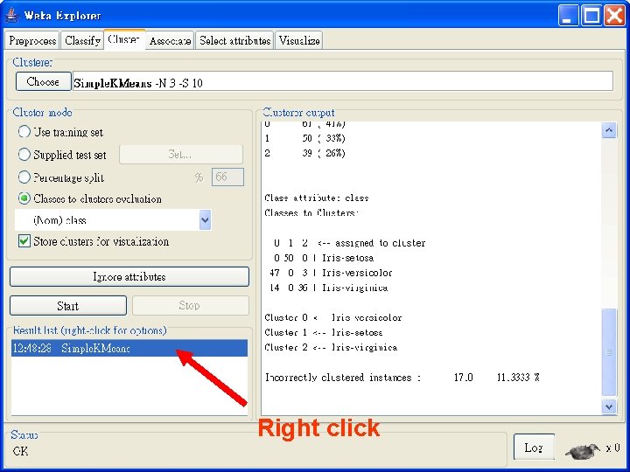Click the Ignore attributes button
630x472 pixels.
click(x=129, y=276)
